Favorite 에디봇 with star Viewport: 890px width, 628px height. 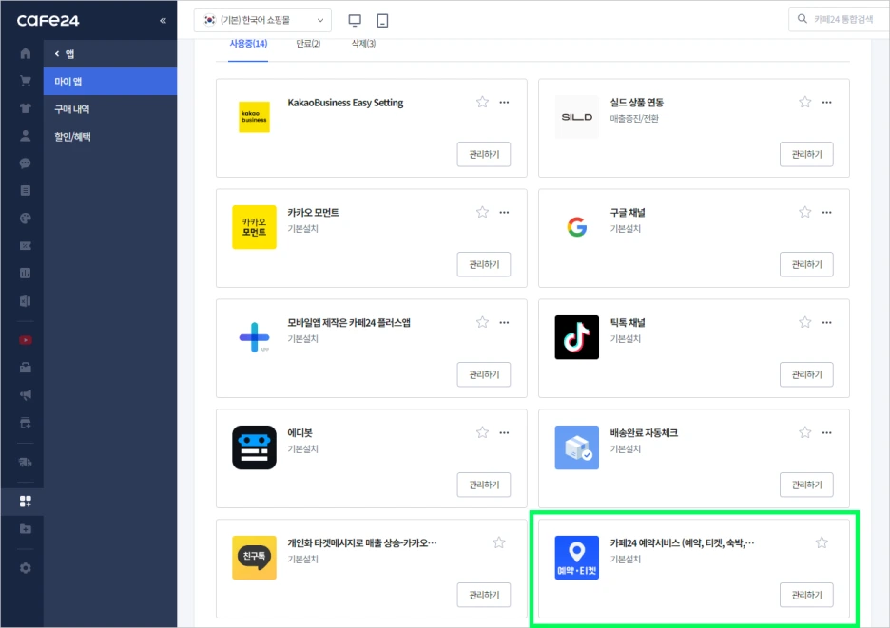click(x=482, y=432)
